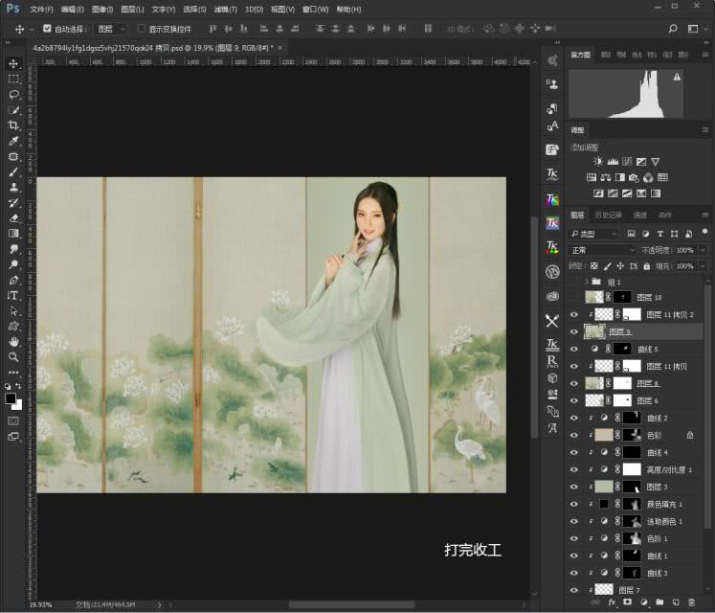This screenshot has height=613, width=715.
Task: Click the fx layer style button
Action: (612, 602)
